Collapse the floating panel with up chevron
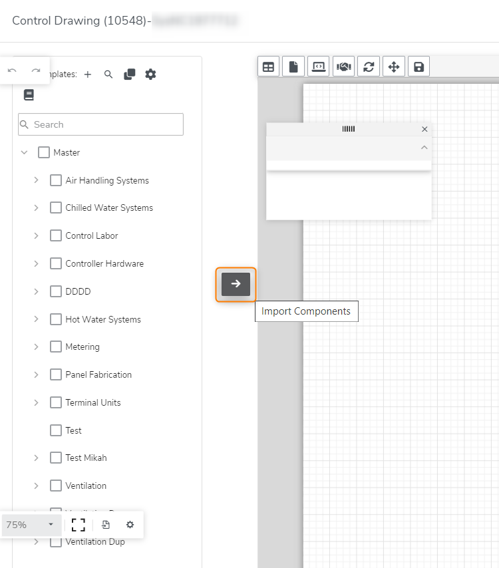This screenshot has height=568, width=499. (x=424, y=148)
